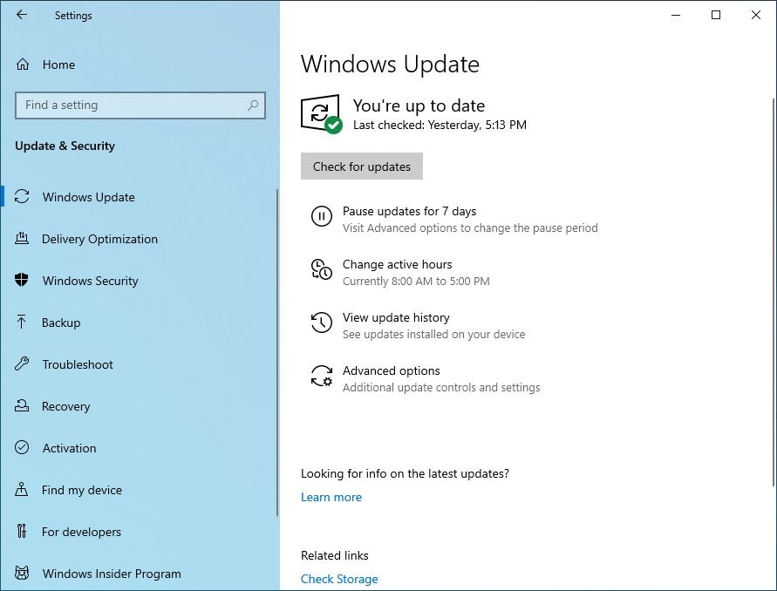Viewport: 777px width, 591px height.
Task: Click the Update & Security heading
Action: [65, 146]
